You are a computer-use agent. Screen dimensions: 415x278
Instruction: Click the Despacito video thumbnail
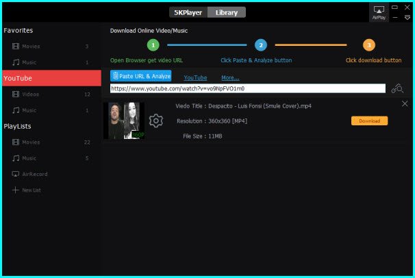[x=124, y=121]
